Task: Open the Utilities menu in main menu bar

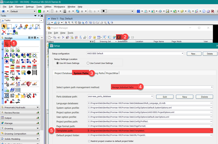Action: click(x=48, y=7)
